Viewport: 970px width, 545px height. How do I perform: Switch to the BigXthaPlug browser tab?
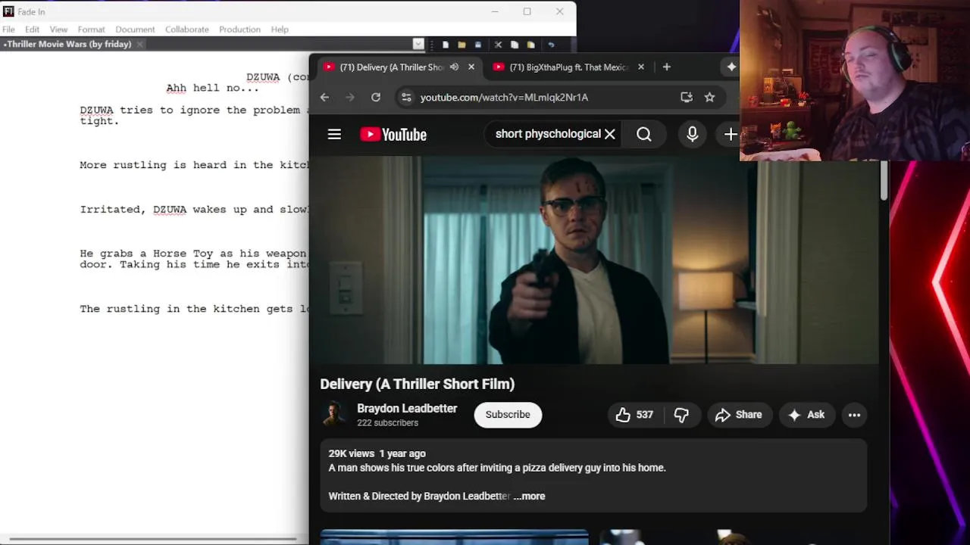click(568, 67)
